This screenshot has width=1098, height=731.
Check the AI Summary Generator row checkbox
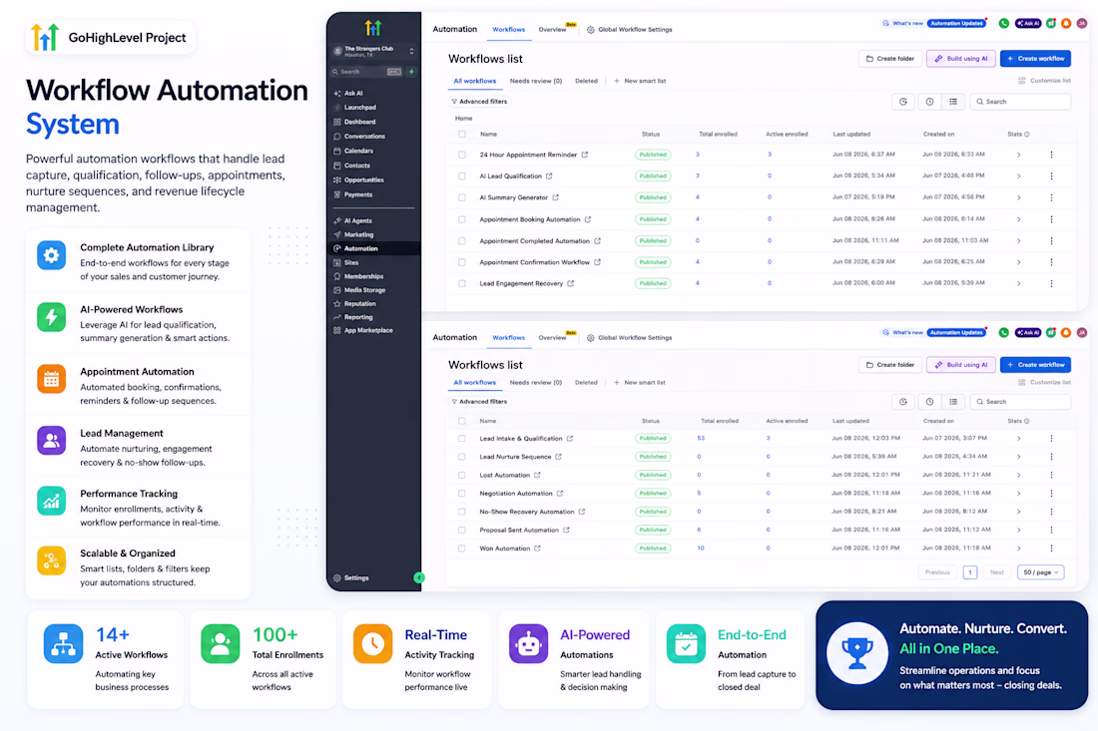tap(461, 198)
